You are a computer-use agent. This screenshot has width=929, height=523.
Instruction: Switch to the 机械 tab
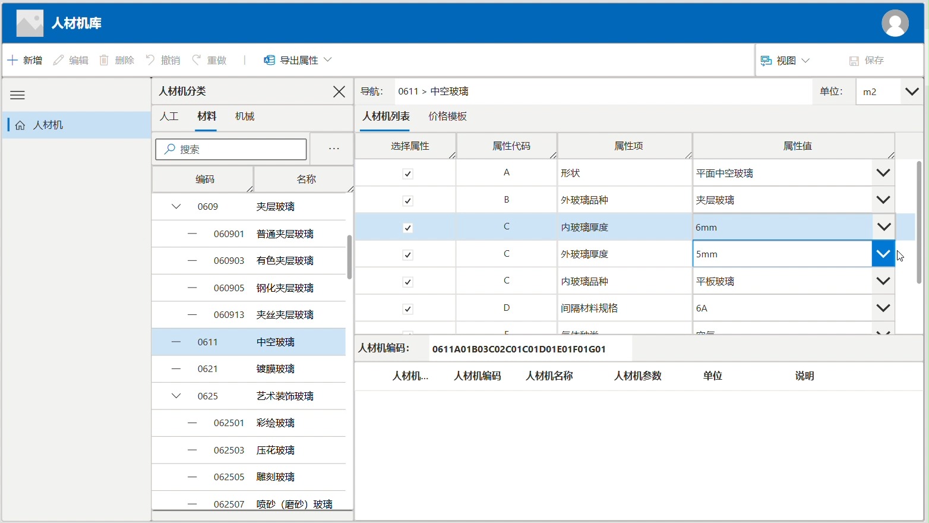tap(244, 116)
